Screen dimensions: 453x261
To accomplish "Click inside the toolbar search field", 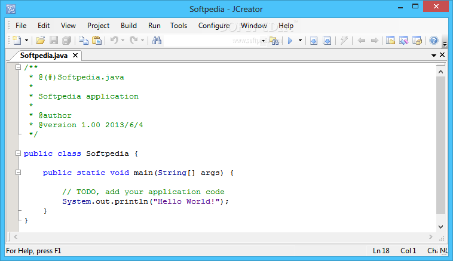I will coord(212,41).
